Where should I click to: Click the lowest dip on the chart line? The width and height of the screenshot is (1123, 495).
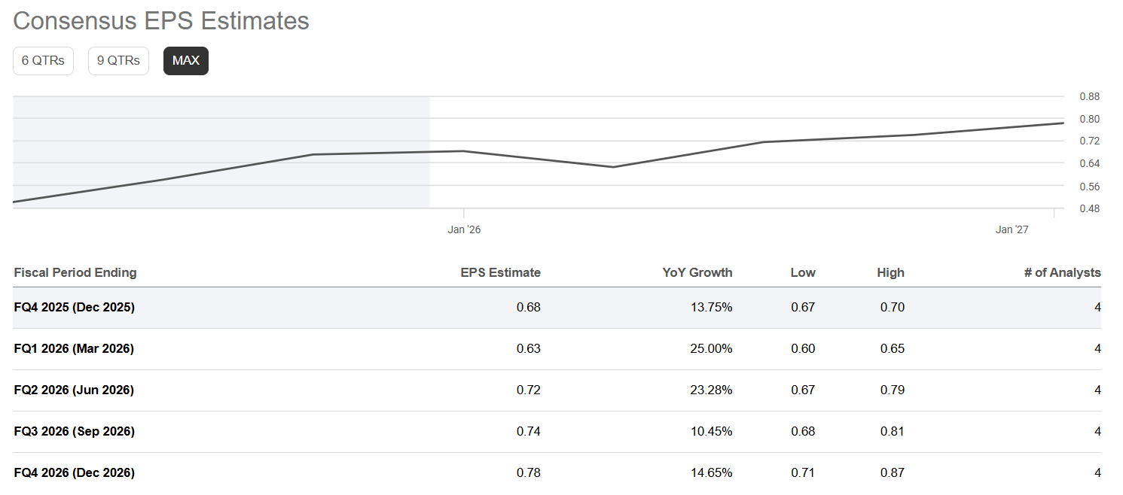click(613, 167)
